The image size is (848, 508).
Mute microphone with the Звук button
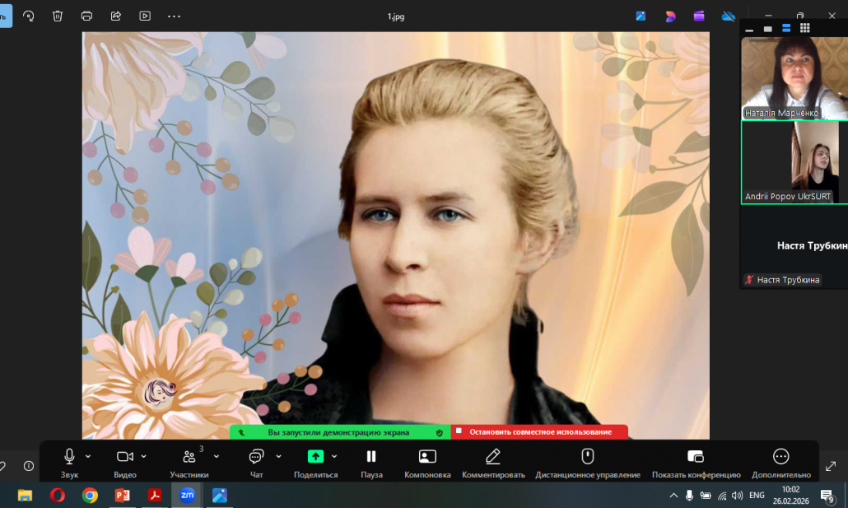[69, 457]
